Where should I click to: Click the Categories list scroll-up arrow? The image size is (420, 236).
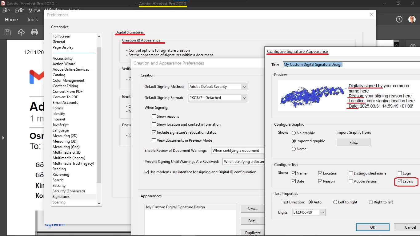[x=99, y=36]
